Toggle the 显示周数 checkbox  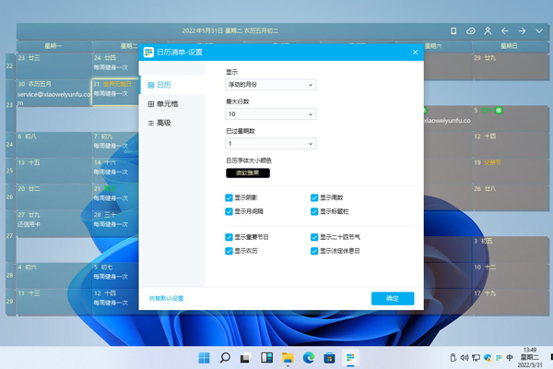pos(314,197)
